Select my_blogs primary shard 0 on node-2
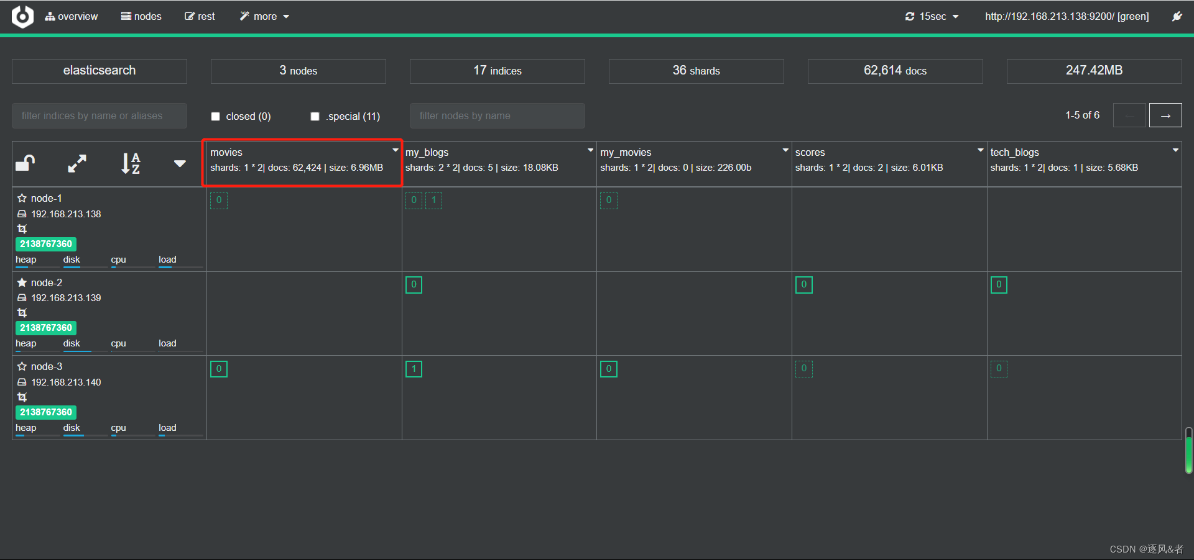 [414, 285]
